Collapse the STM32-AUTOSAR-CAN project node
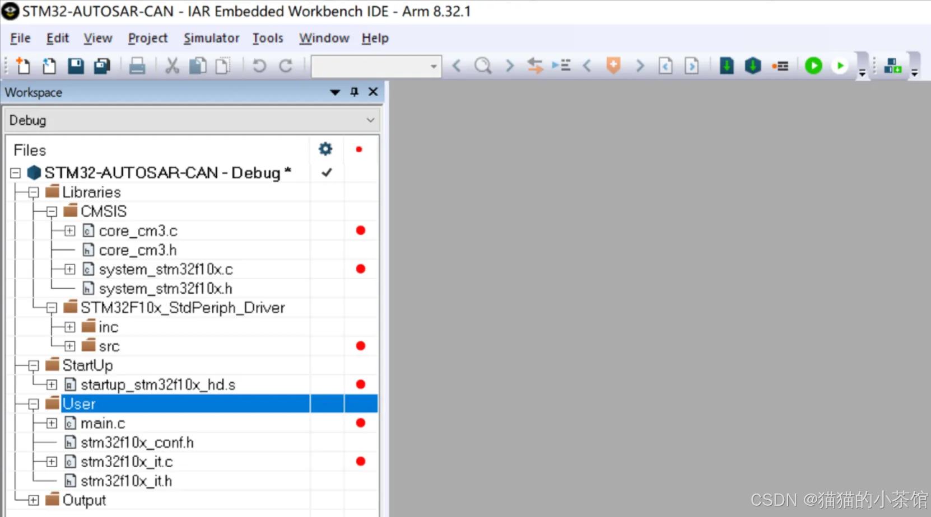The width and height of the screenshot is (931, 517). (16, 173)
